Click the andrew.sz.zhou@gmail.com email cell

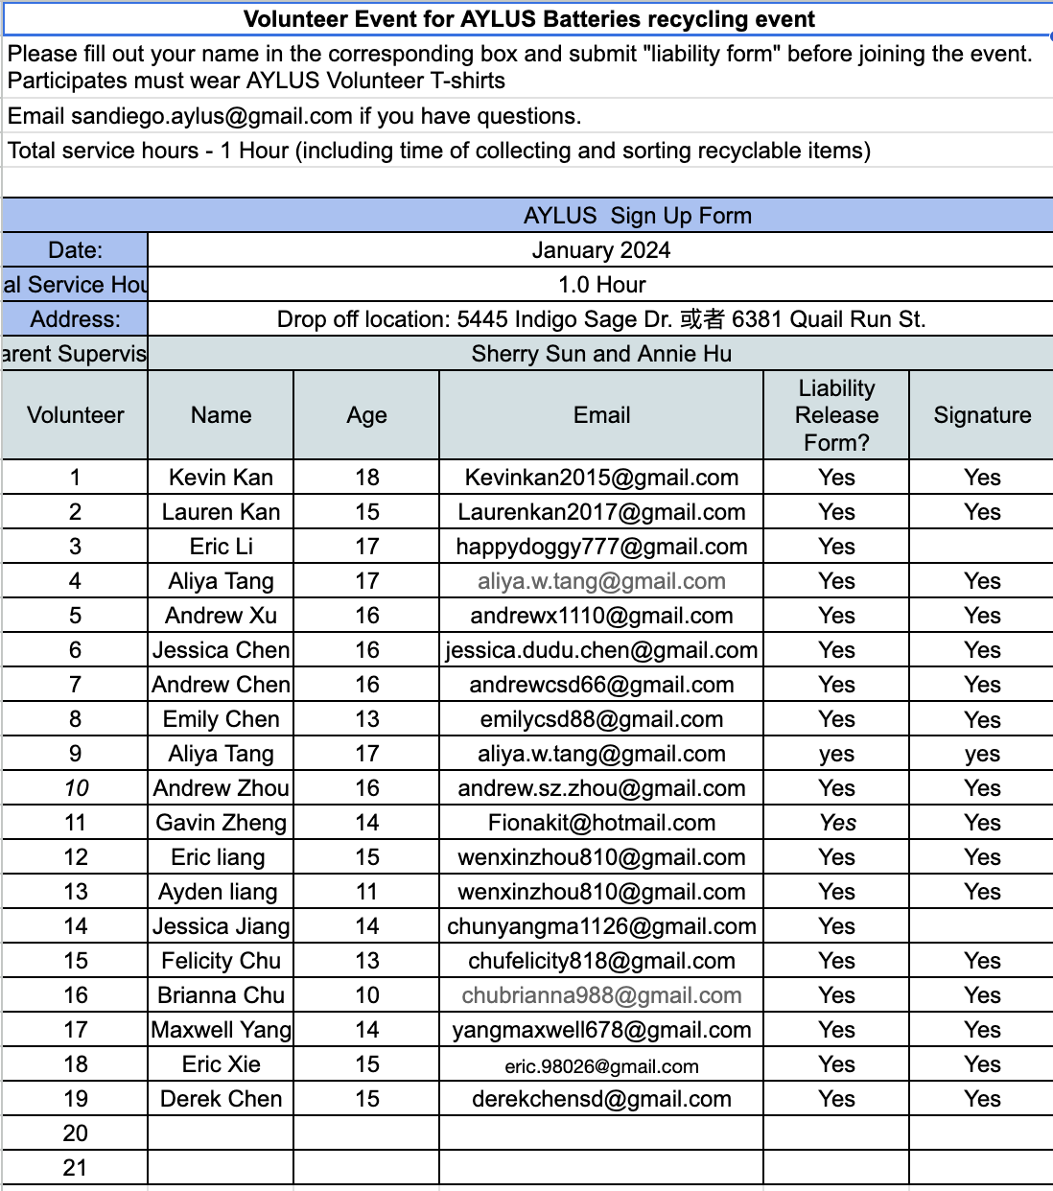[601, 788]
